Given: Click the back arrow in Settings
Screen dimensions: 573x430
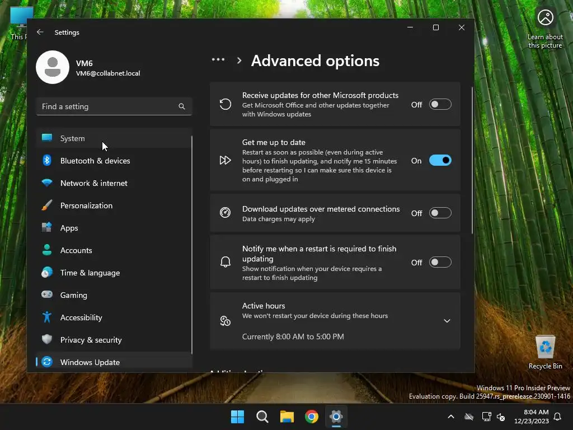Looking at the screenshot, I should (x=40, y=32).
